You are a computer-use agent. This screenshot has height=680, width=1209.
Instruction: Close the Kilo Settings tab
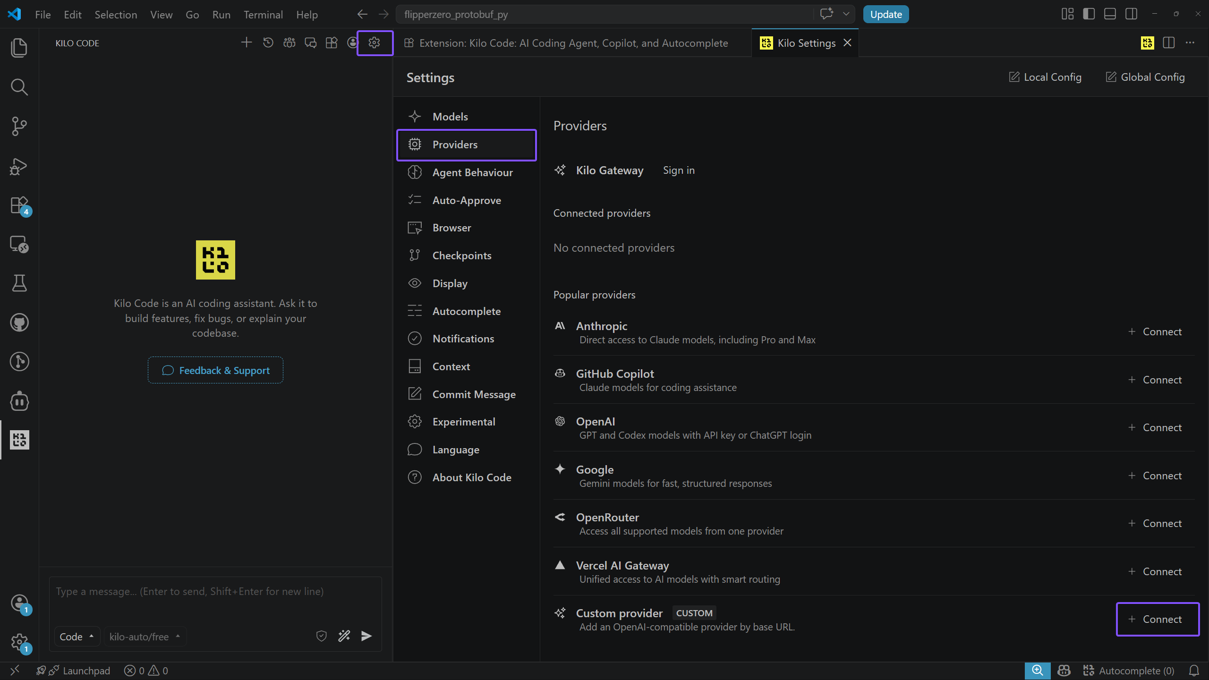click(848, 43)
